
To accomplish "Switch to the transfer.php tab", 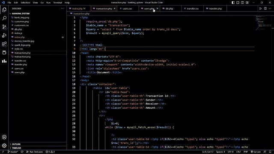I will tap(215, 9).
